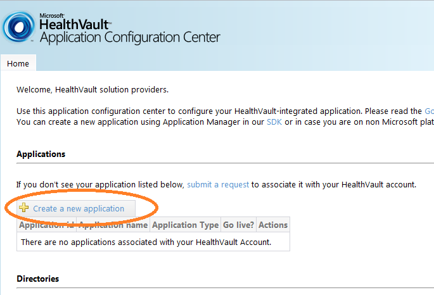This screenshot has width=434, height=295.
Task: Click the Microsoft HealthVault title text
Action: click(75, 22)
